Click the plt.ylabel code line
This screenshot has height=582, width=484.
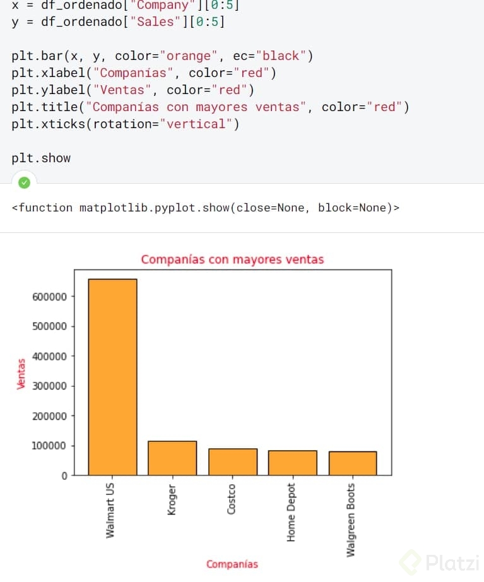(133, 90)
